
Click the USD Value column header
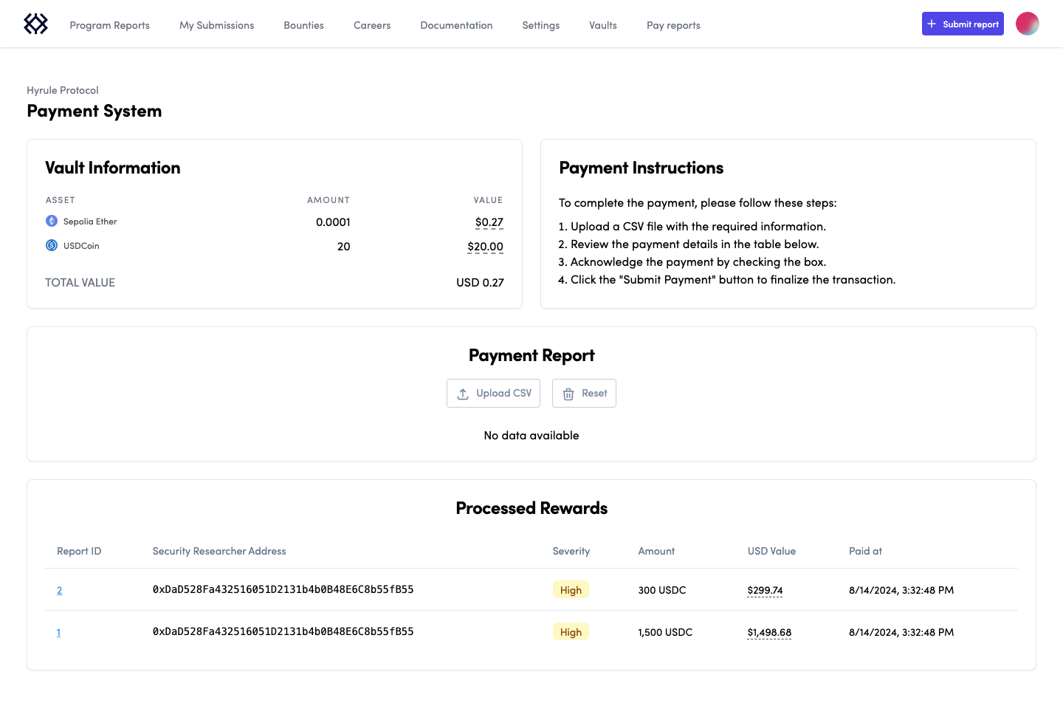(771, 551)
